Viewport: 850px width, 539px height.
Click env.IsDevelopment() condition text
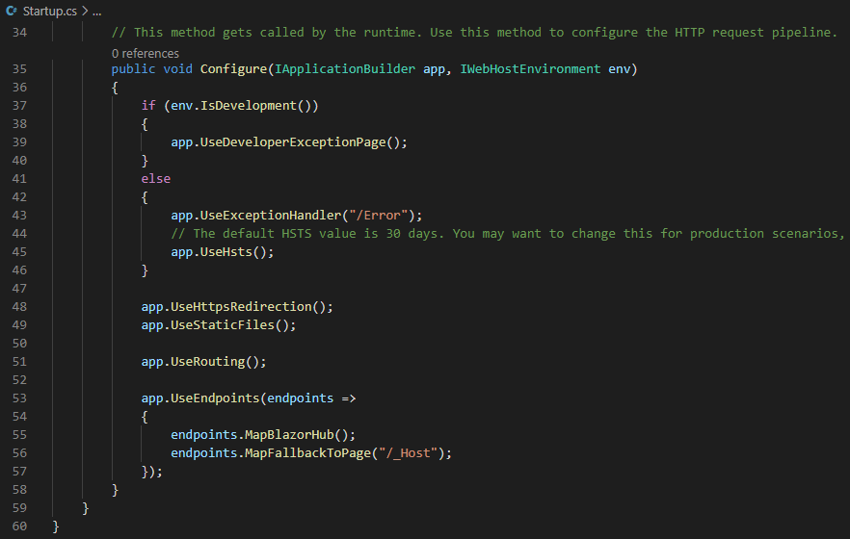pyautogui.click(x=241, y=106)
